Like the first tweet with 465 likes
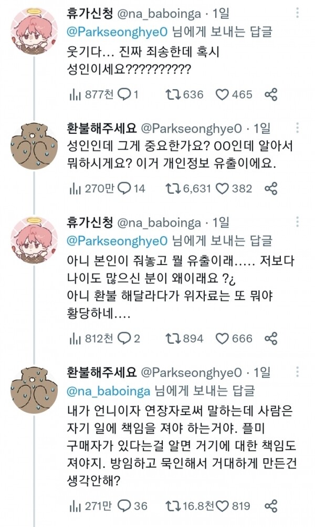Image resolution: width=315 pixels, height=527 pixels. point(223,94)
